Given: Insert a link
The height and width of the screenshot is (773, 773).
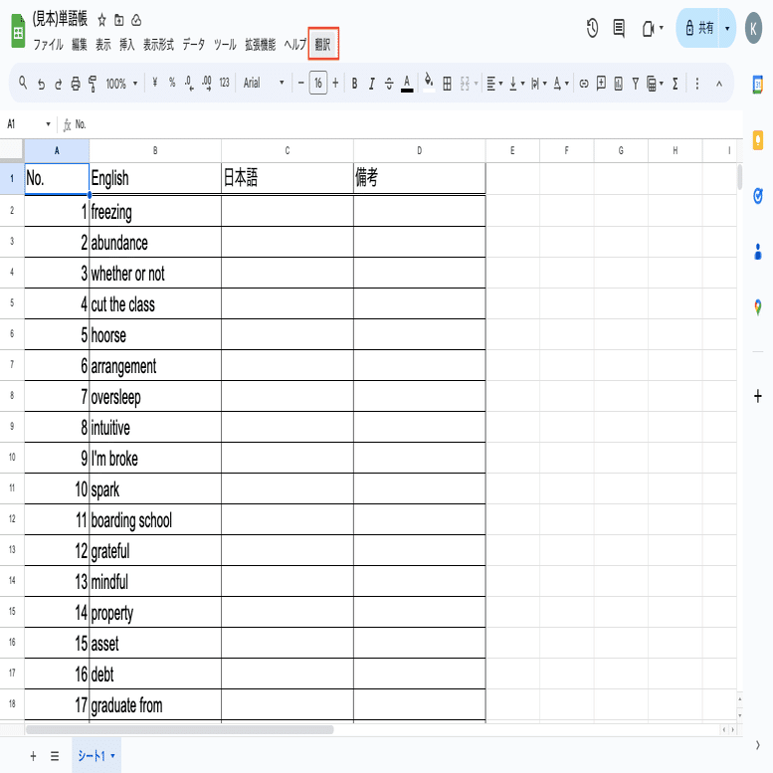Looking at the screenshot, I should [584, 84].
